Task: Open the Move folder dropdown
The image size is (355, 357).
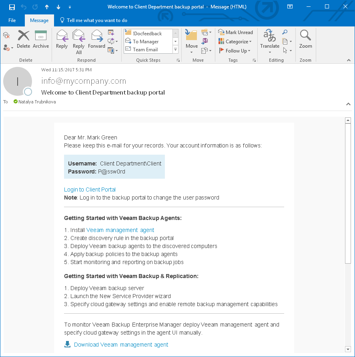Action: tap(192, 41)
